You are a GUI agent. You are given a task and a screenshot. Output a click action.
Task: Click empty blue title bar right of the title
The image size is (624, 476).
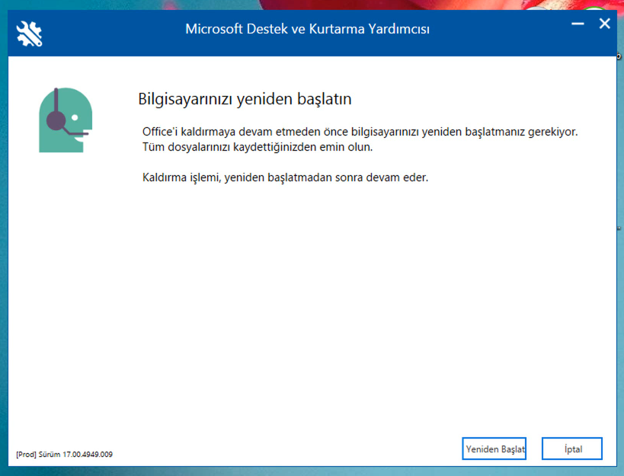point(503,30)
